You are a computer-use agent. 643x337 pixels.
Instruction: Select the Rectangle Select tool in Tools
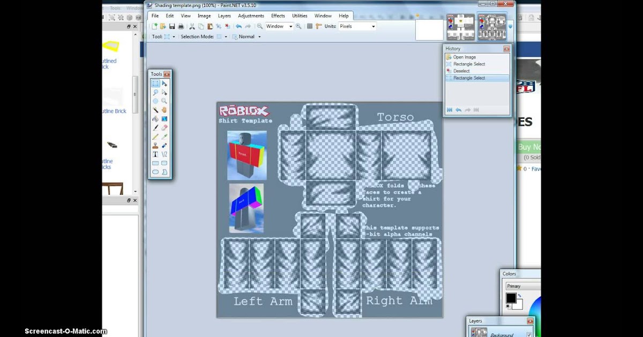[x=155, y=83]
